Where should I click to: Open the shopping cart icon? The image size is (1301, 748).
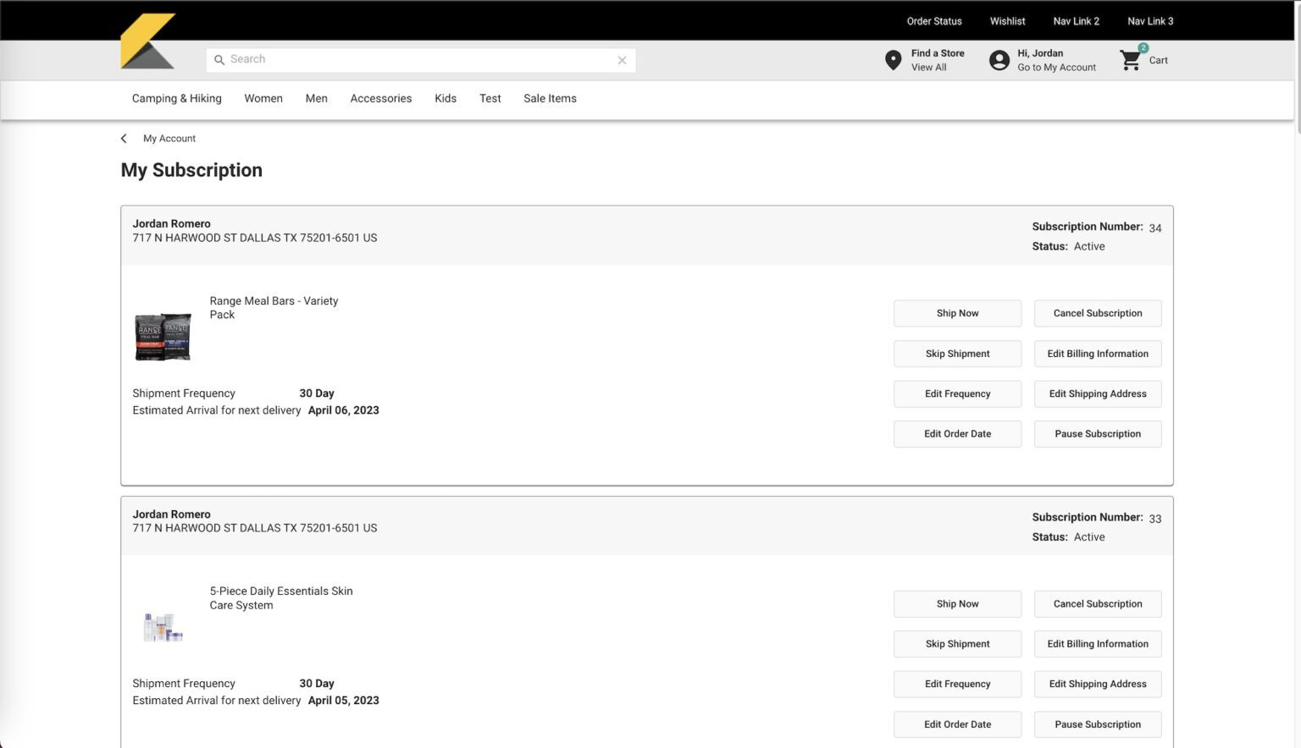[x=1130, y=59]
